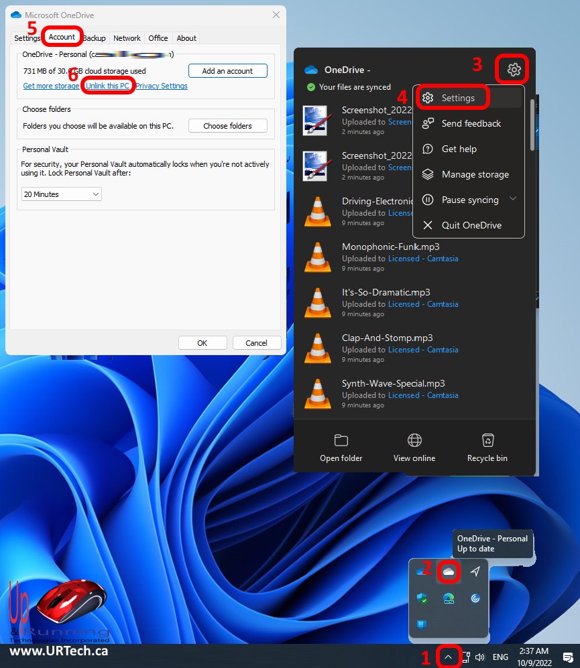Click white OneDrive Personal cloud tray icon
580x668 pixels.
coord(448,572)
